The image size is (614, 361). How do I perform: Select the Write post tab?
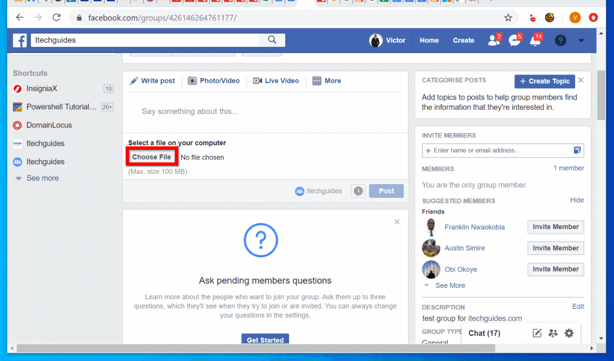coord(152,81)
